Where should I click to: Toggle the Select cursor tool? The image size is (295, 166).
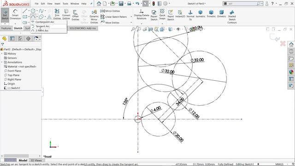(x=146, y=3)
